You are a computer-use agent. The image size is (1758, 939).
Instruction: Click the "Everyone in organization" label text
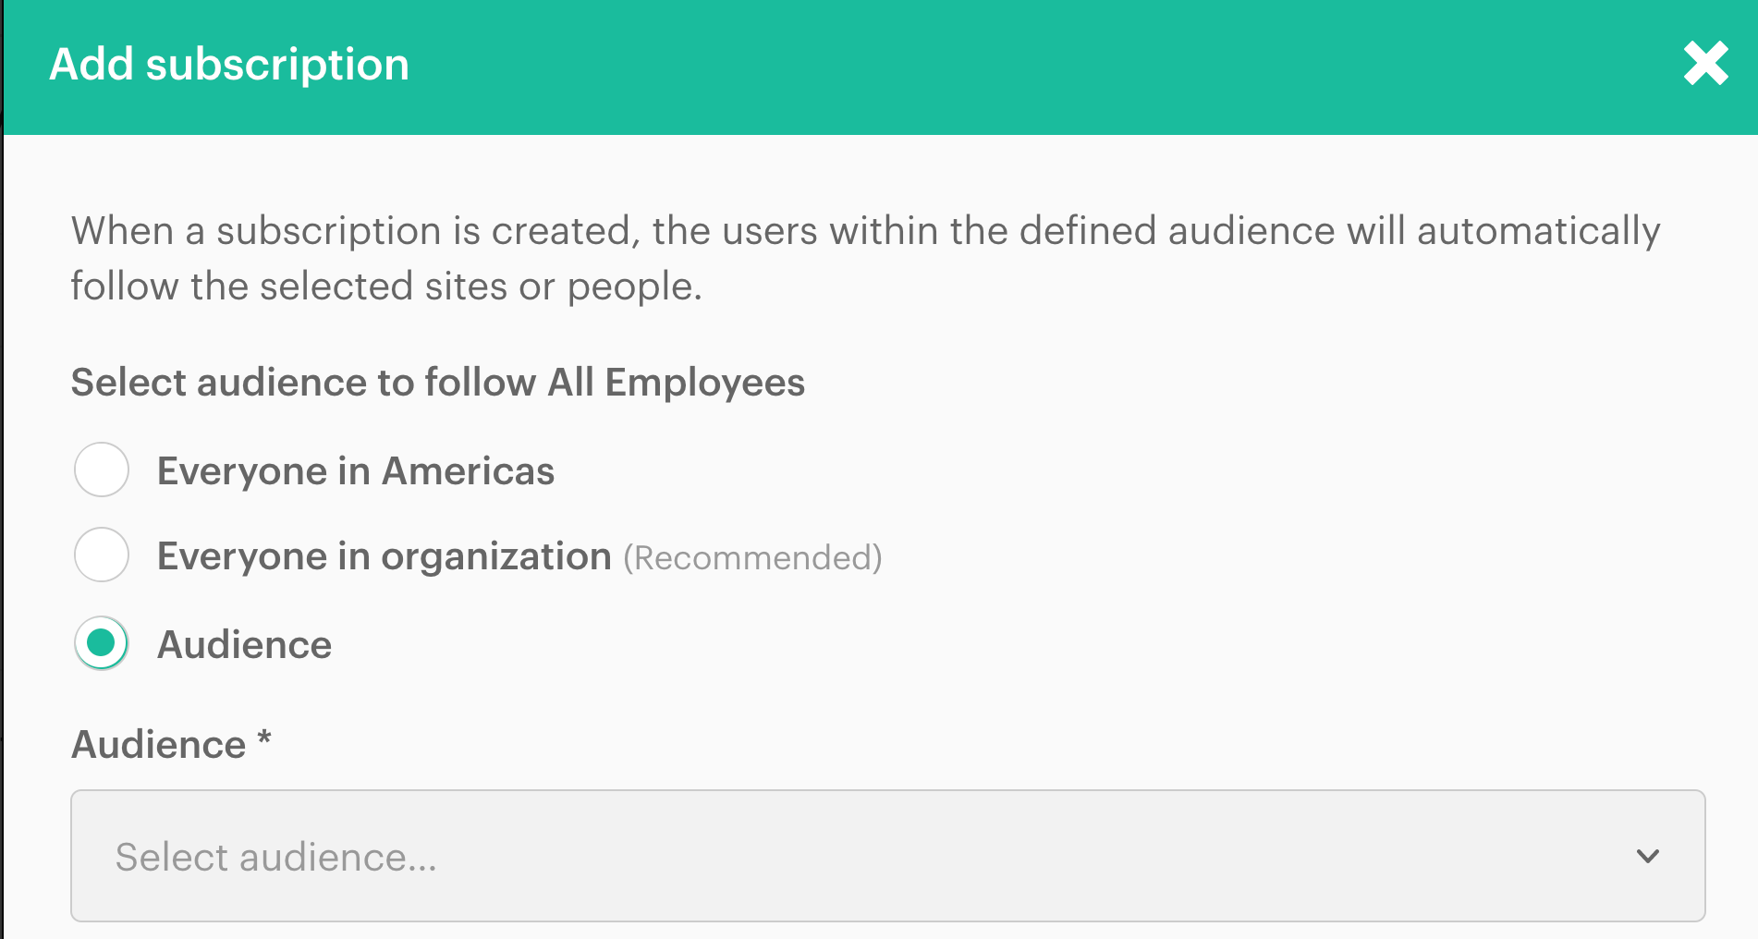tap(385, 556)
